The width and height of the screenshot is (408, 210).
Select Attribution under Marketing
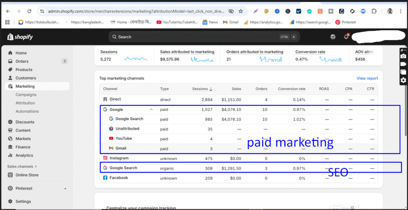tap(25, 103)
